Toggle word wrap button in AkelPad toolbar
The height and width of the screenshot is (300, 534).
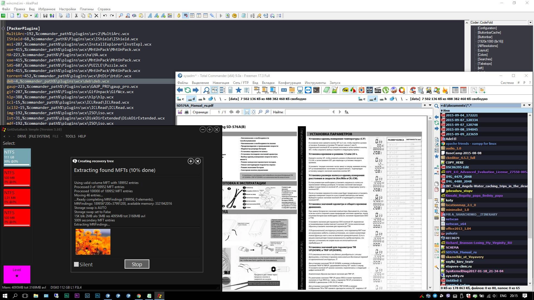186,16
